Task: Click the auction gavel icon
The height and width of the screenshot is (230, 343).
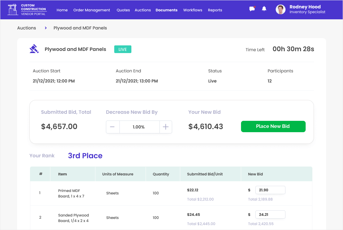Action: point(34,49)
